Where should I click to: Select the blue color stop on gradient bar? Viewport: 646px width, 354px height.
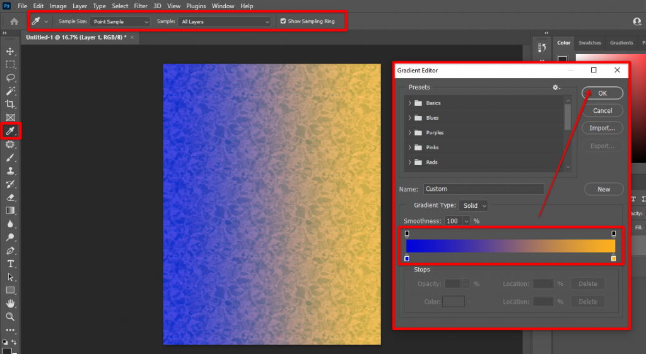(x=407, y=258)
